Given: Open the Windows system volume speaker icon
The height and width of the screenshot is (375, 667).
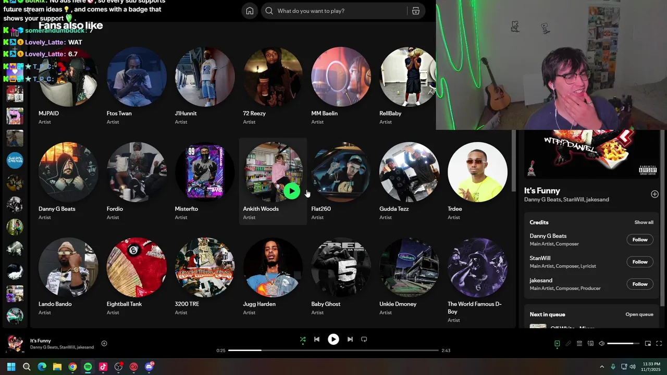Looking at the screenshot, I should click(x=633, y=367).
